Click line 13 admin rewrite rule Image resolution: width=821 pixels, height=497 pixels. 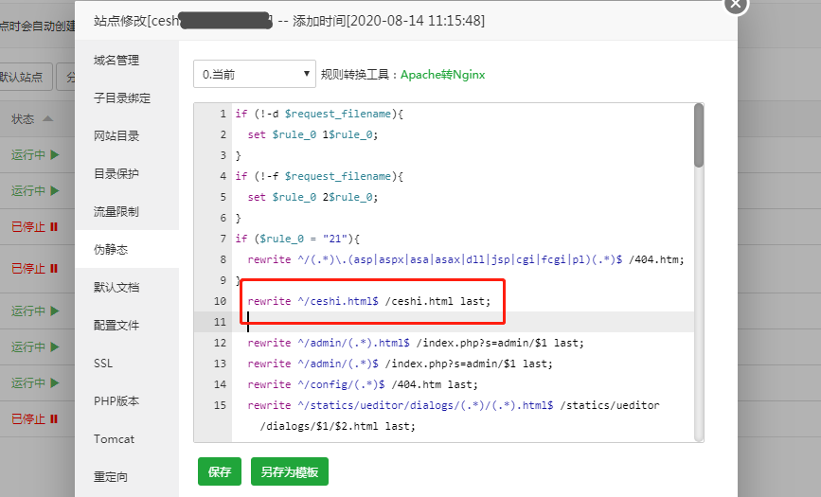click(400, 364)
